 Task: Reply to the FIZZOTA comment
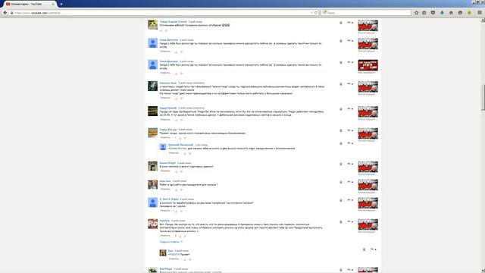[165, 236]
